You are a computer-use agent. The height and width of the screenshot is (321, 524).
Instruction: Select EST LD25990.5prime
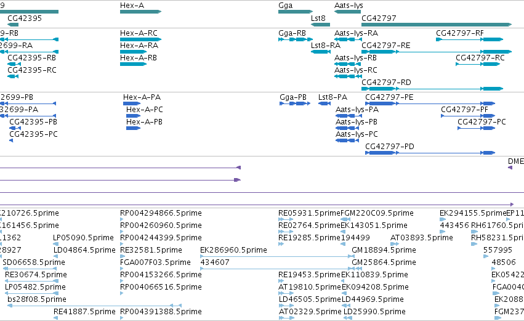click(x=374, y=312)
